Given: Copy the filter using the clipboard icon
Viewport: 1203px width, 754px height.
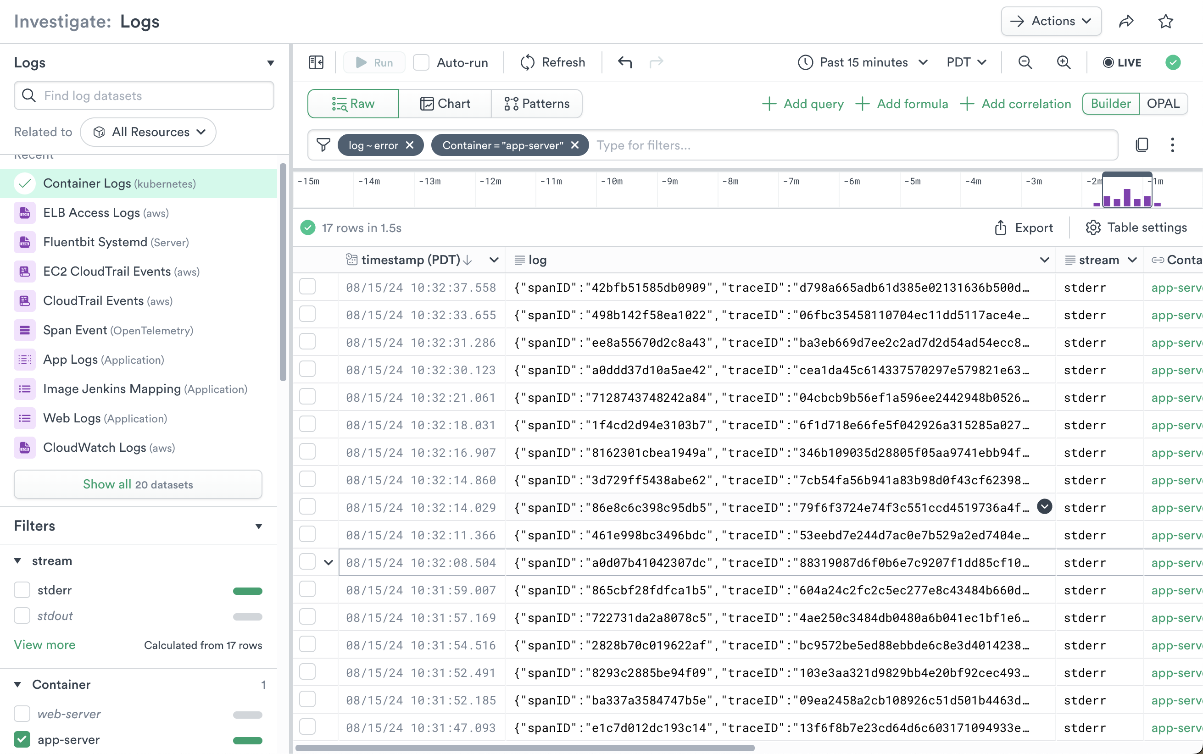Looking at the screenshot, I should click(1142, 145).
